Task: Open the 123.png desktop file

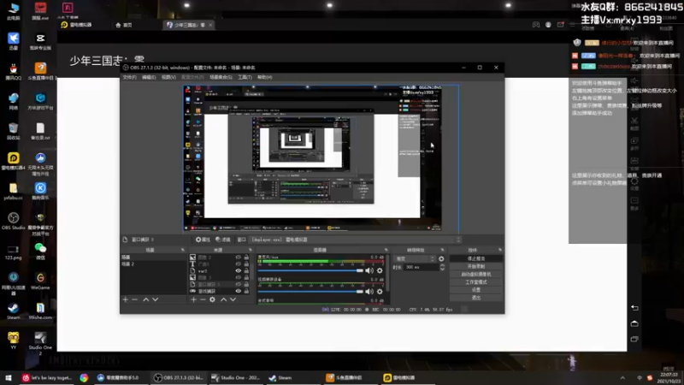Action: 13,252
